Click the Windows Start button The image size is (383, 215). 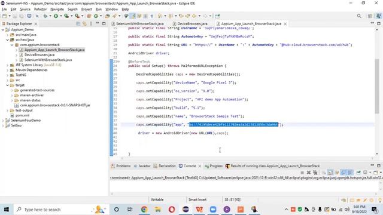coord(7,210)
